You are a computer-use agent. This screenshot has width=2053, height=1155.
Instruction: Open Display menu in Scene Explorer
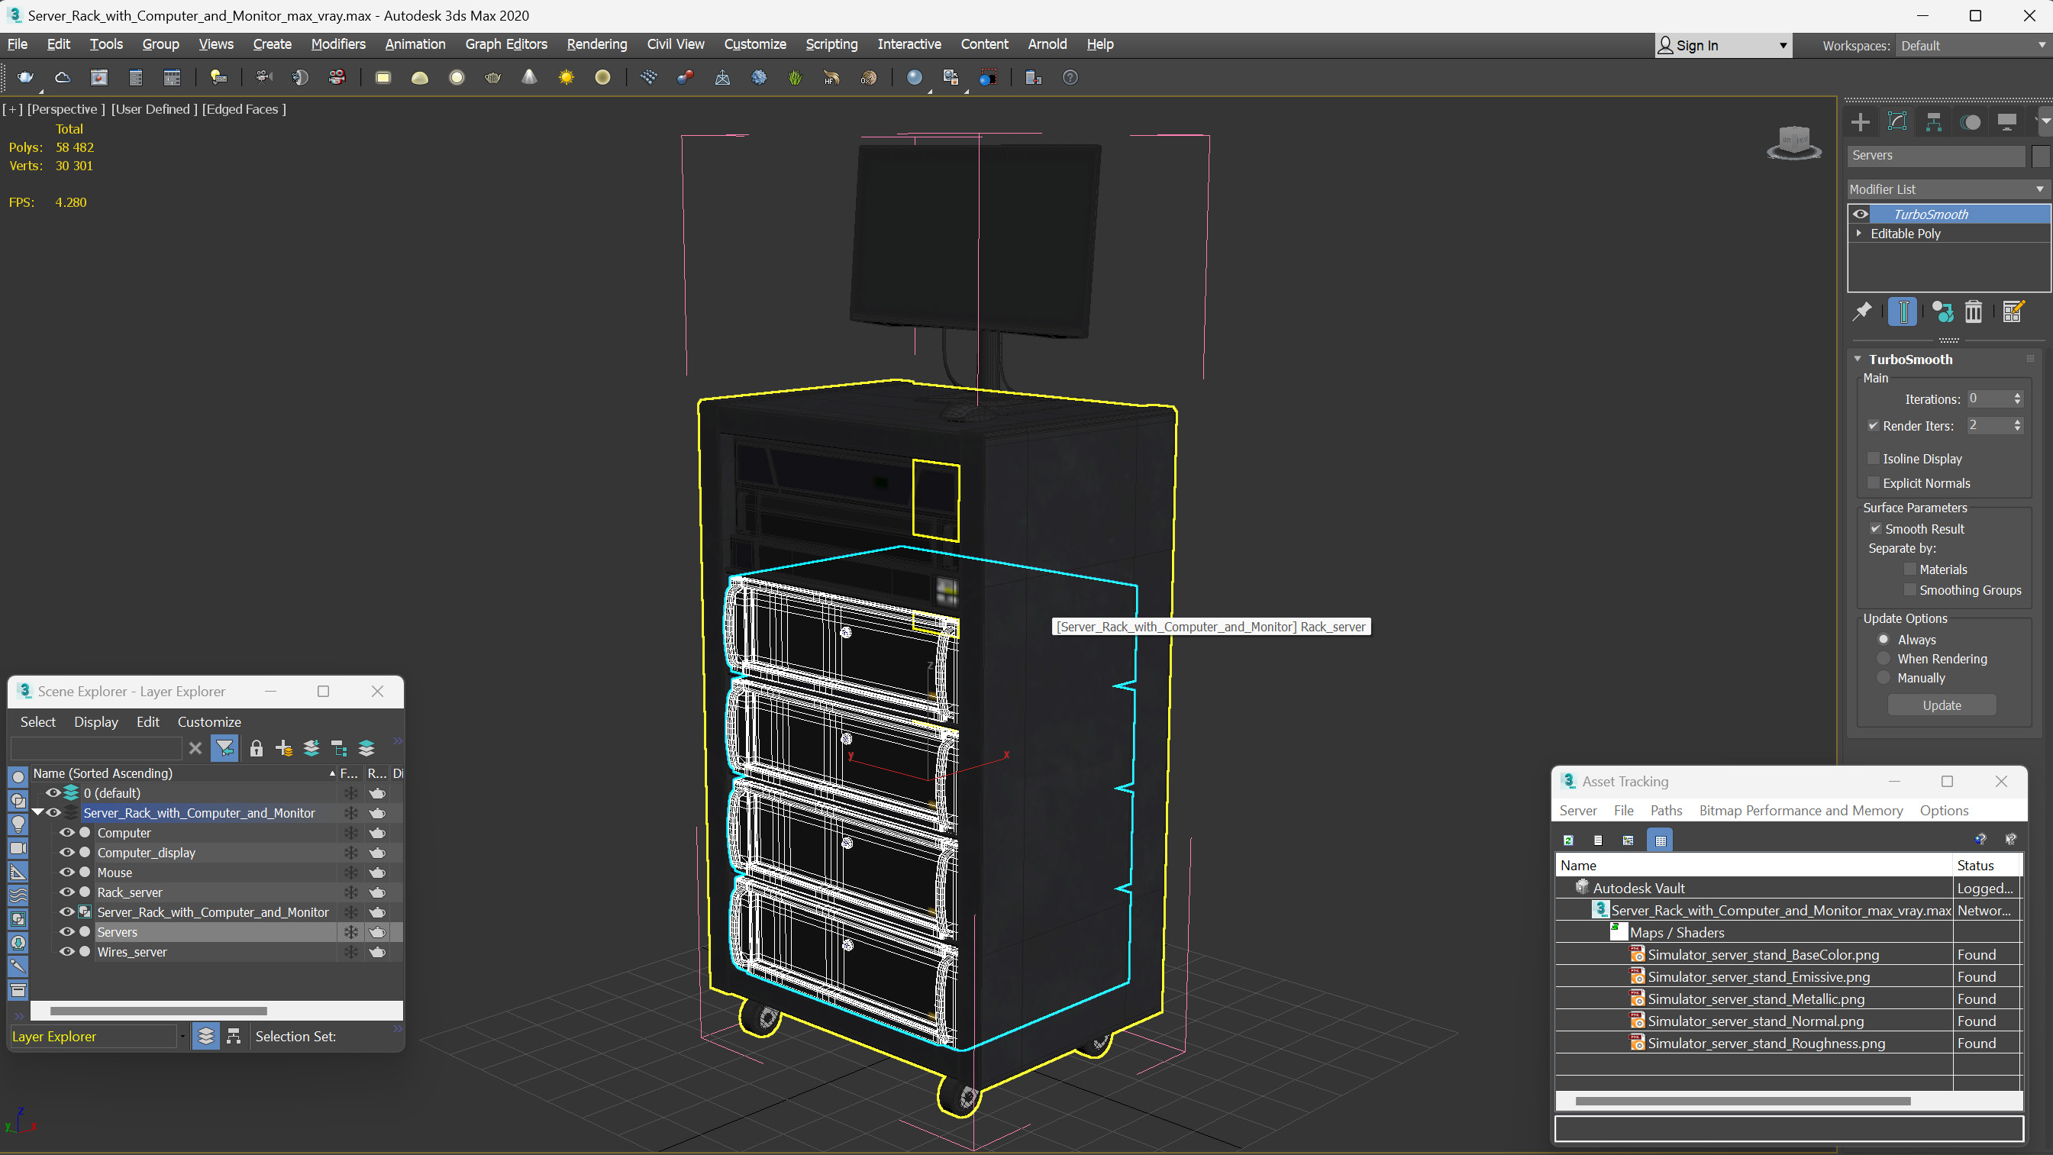click(x=95, y=721)
